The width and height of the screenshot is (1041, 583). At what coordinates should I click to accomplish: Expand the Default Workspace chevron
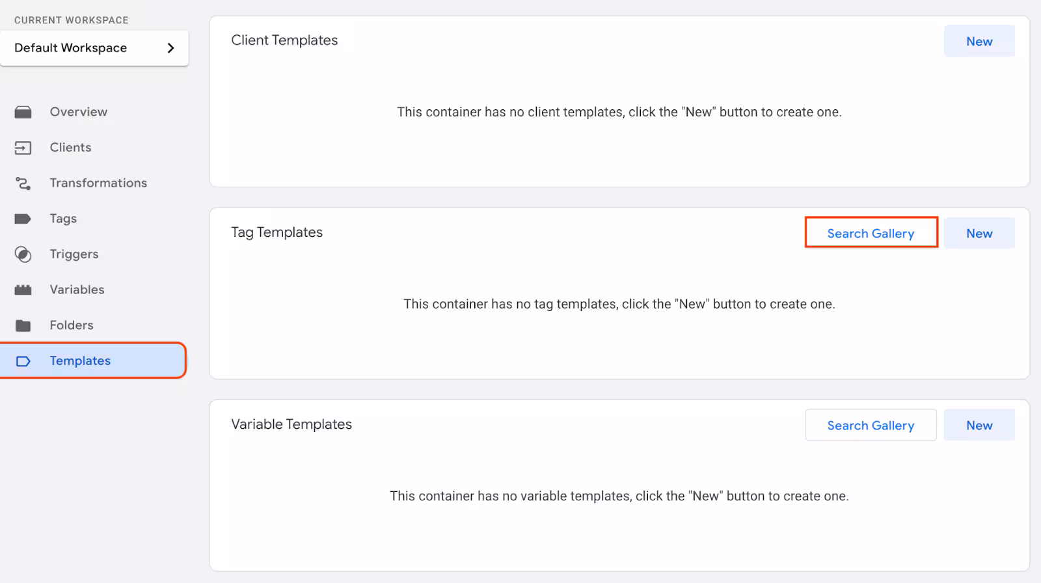tap(170, 48)
